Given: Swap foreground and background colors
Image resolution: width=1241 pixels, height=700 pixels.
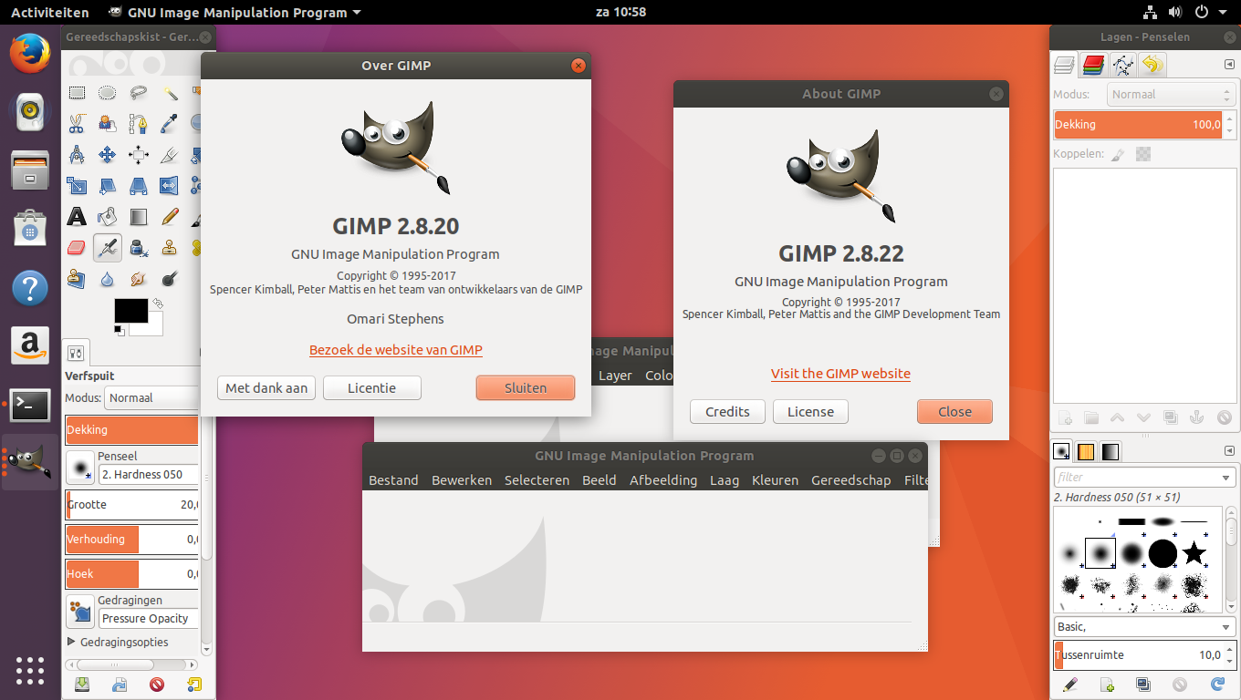Looking at the screenshot, I should [158, 303].
